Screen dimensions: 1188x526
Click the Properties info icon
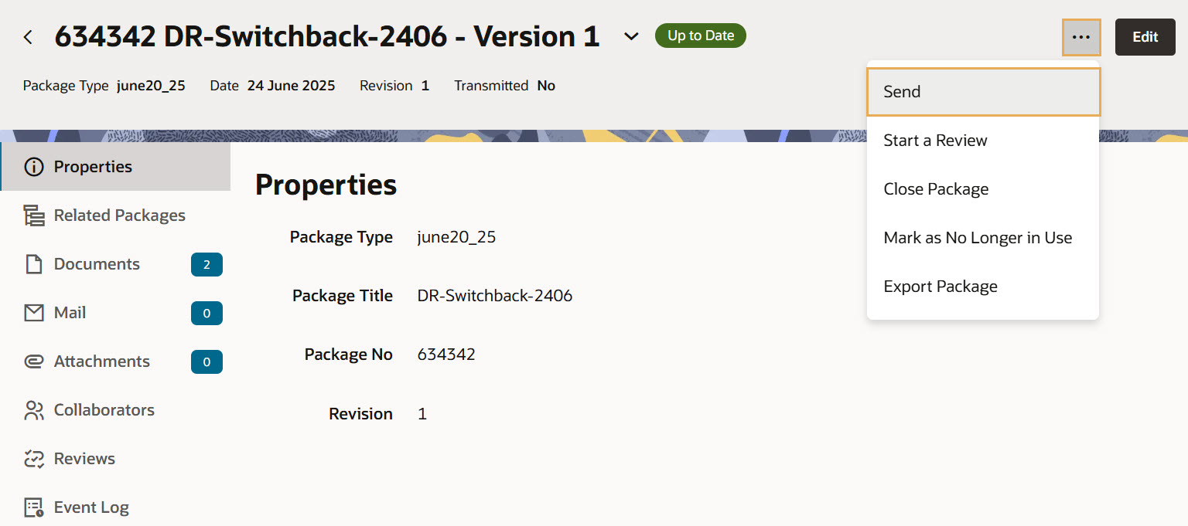[34, 167]
